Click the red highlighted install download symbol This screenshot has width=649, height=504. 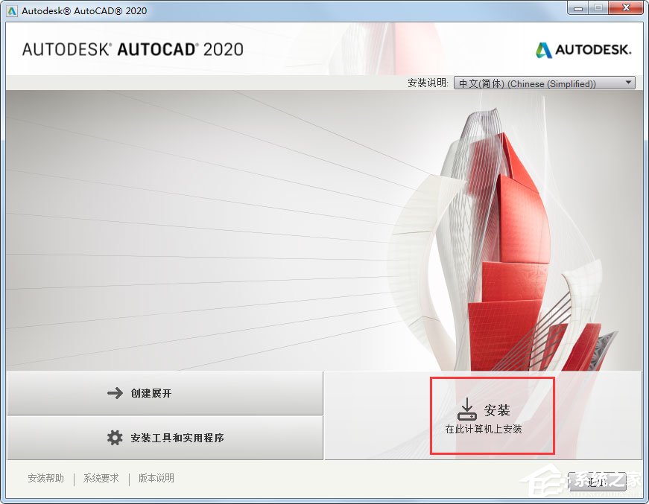[x=467, y=407]
